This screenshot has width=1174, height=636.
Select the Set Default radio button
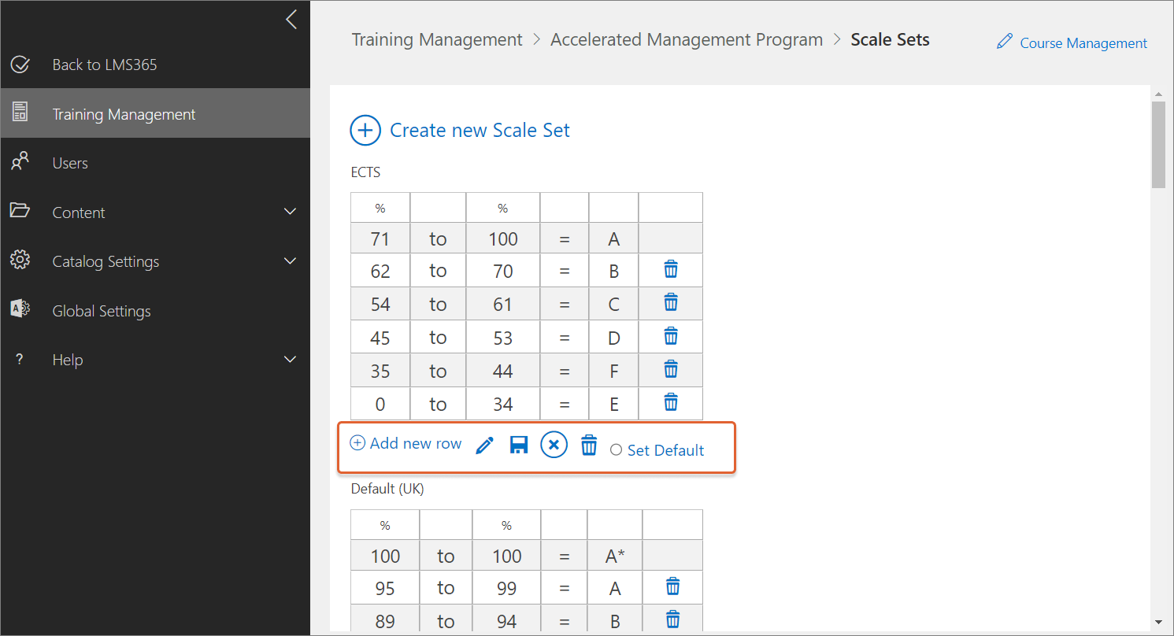[x=616, y=450]
